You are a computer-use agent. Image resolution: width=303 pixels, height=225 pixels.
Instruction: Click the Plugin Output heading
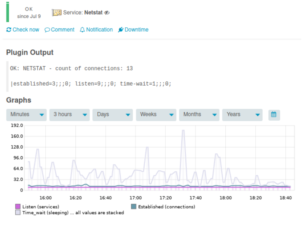click(30, 53)
